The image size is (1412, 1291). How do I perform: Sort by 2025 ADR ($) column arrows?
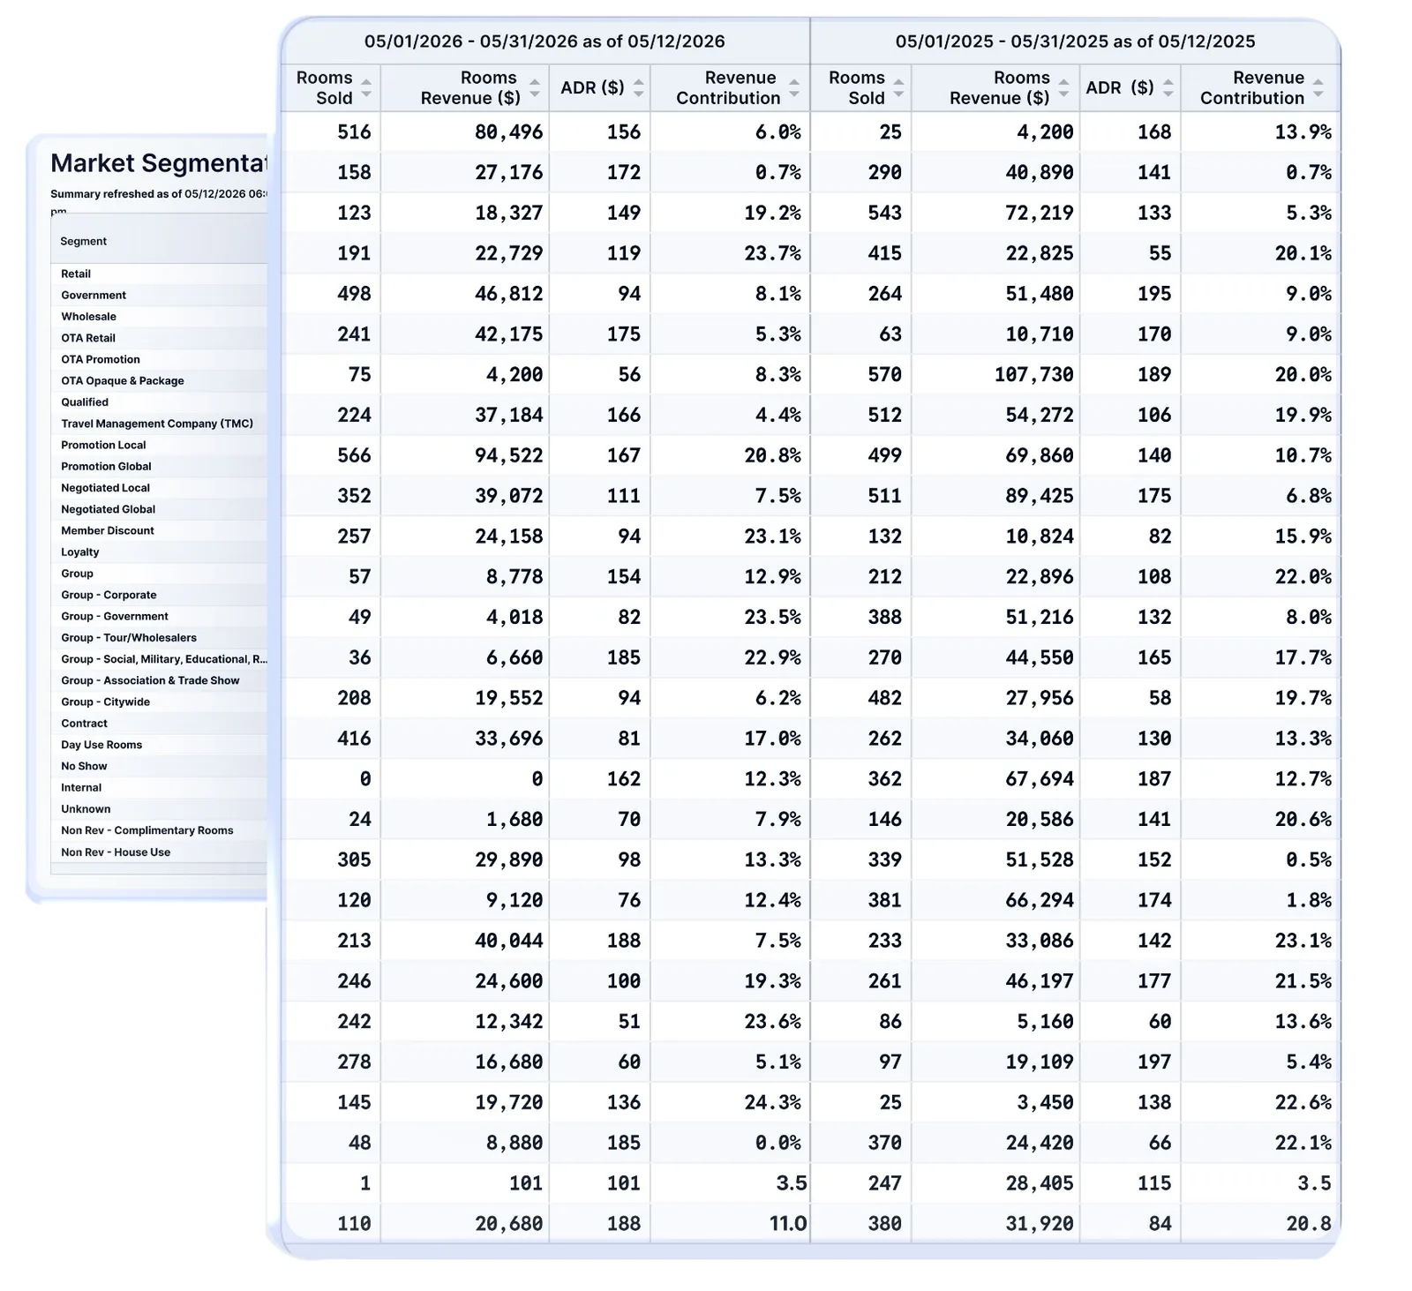(x=1168, y=88)
